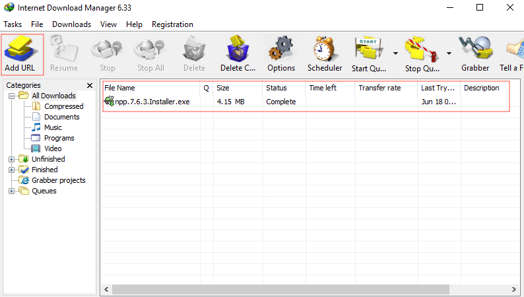Close the Categories panel
This screenshot has width=524, height=297.
click(x=90, y=86)
